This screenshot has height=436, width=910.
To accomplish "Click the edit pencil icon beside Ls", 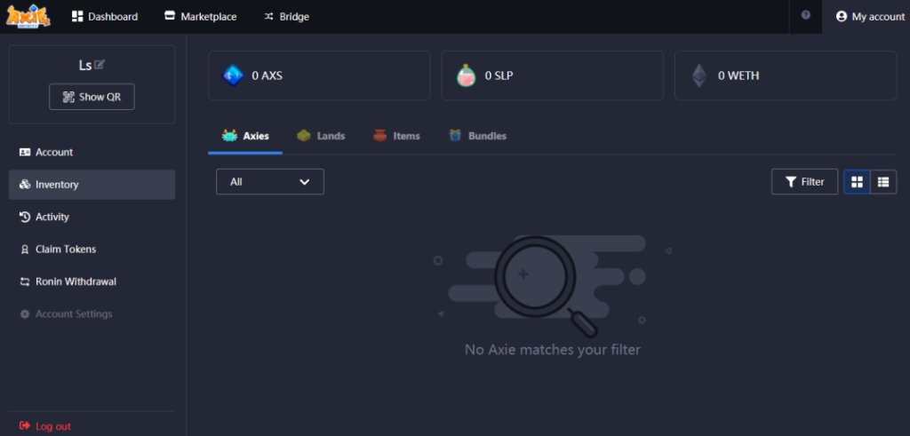I will click(100, 65).
